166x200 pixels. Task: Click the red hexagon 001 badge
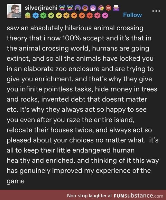coord(108,8)
